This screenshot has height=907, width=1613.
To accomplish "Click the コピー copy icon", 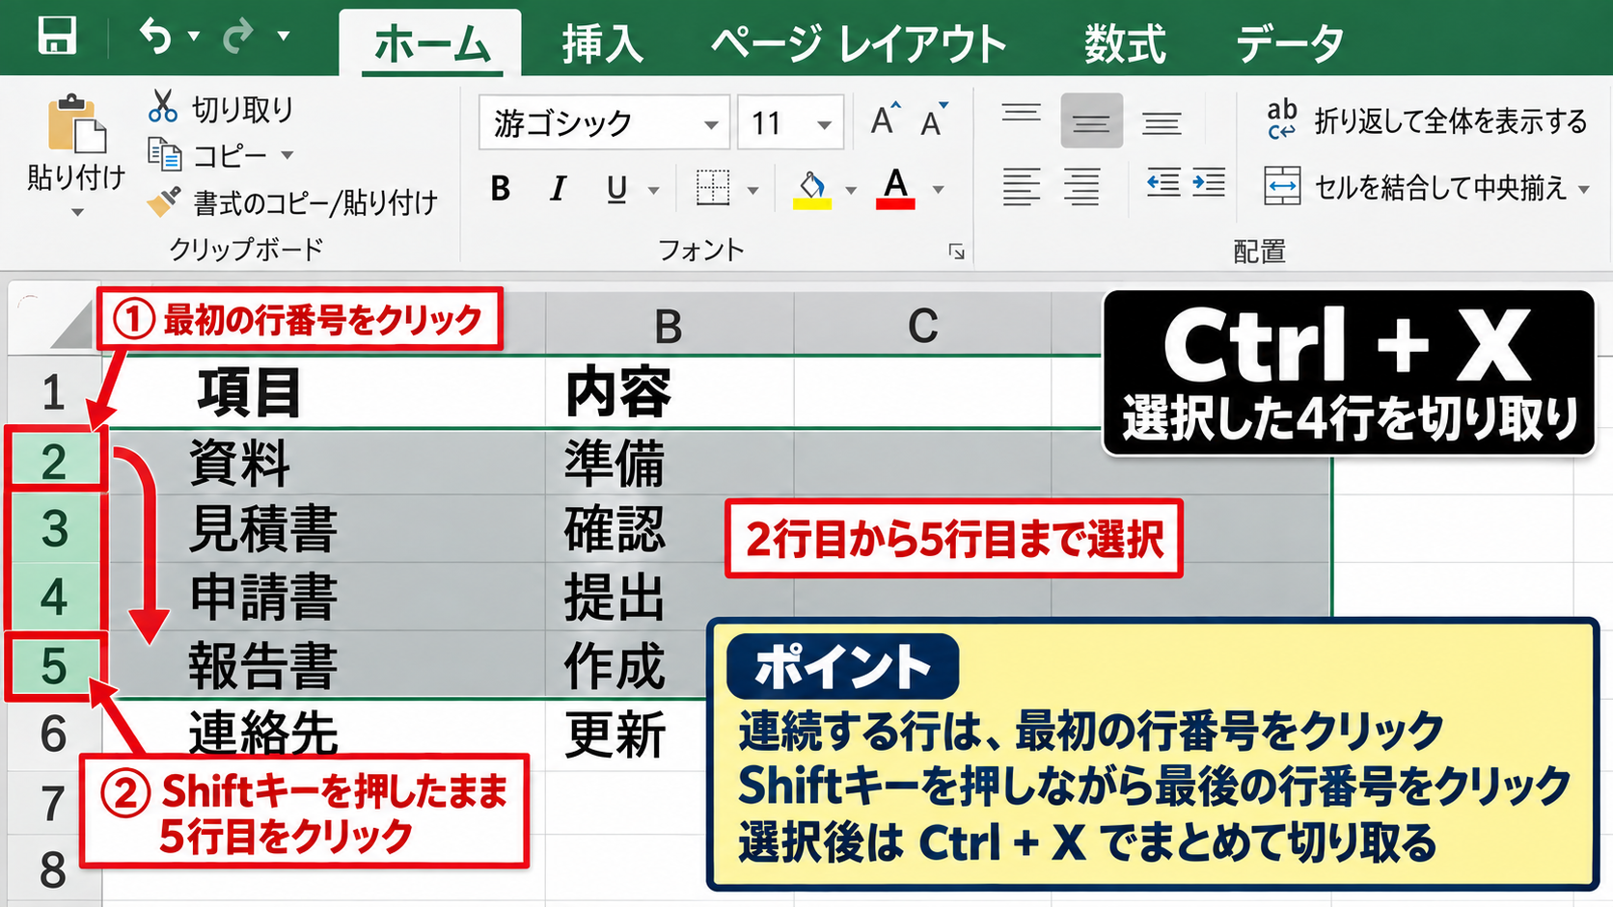I will [x=164, y=154].
